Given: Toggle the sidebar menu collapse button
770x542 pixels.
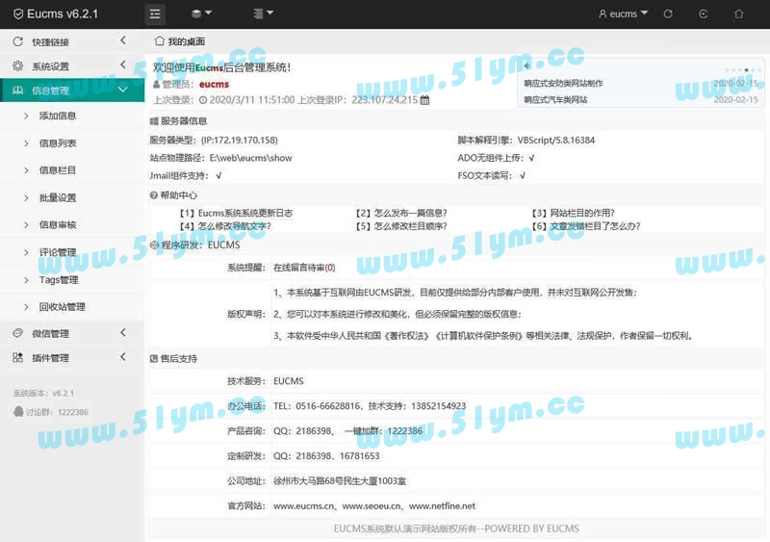Looking at the screenshot, I should coord(155,13).
